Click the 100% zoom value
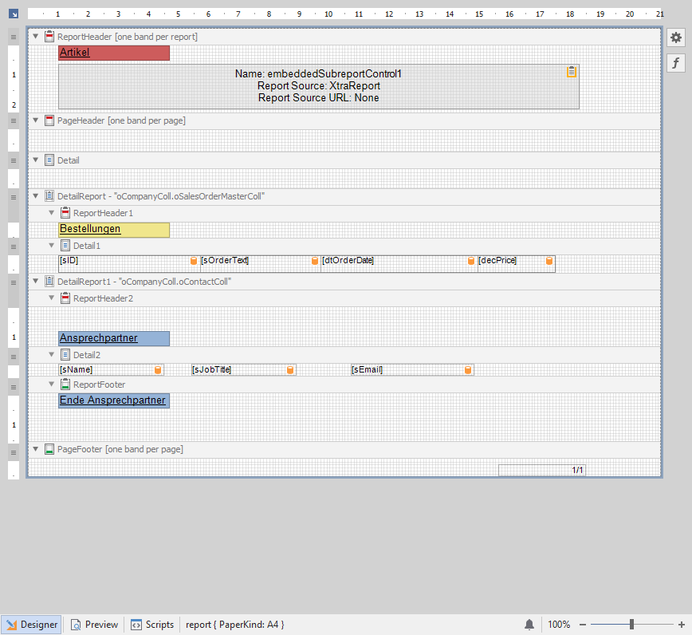Image resolution: width=692 pixels, height=635 pixels. (559, 625)
